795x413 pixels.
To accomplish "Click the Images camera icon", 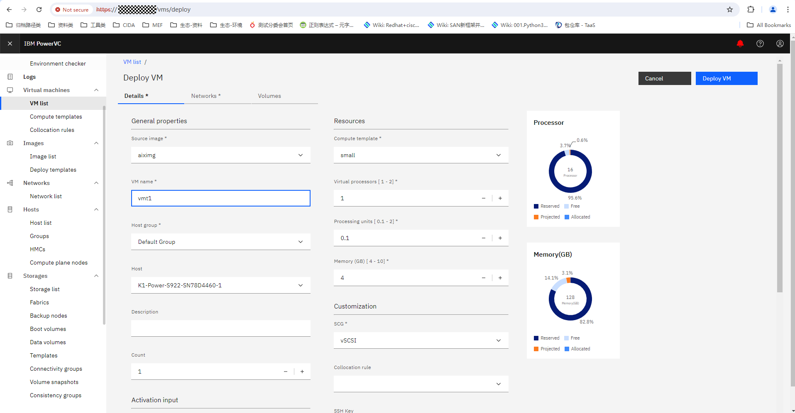I will point(10,143).
